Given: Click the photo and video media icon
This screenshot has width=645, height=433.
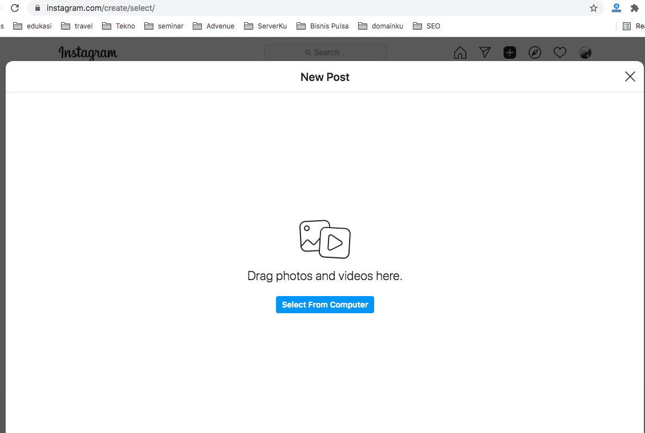Looking at the screenshot, I should [x=325, y=239].
